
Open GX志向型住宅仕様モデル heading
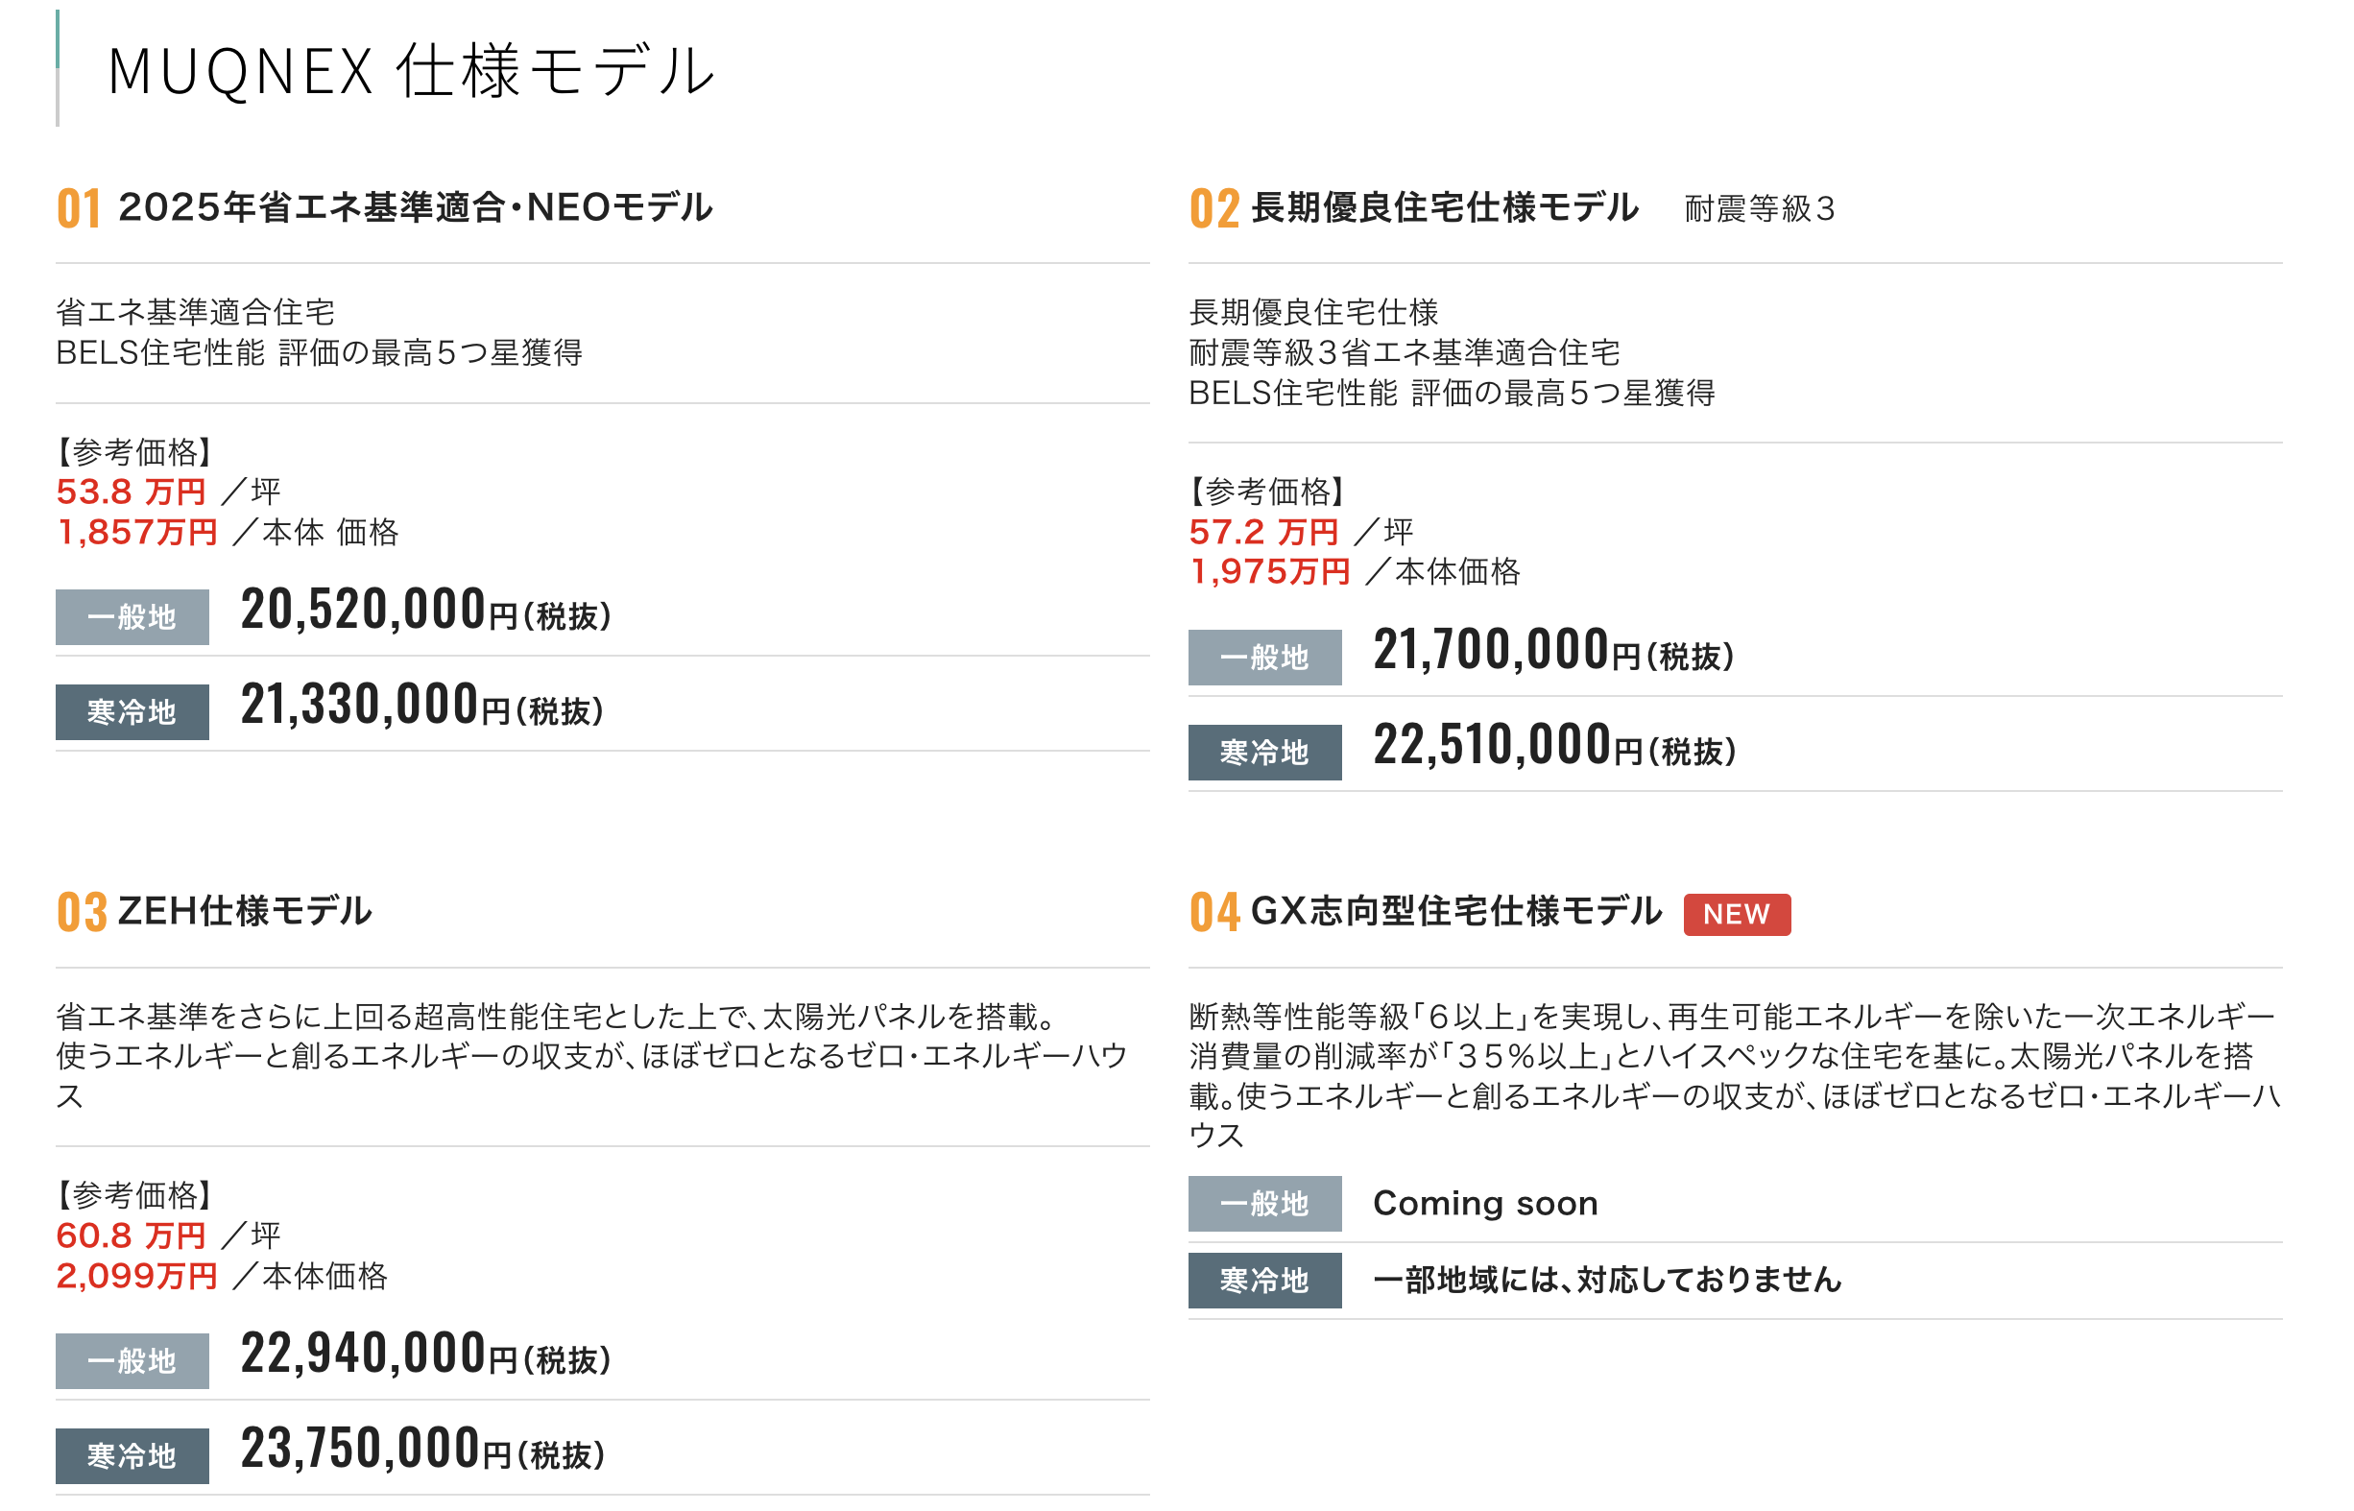tap(1456, 910)
